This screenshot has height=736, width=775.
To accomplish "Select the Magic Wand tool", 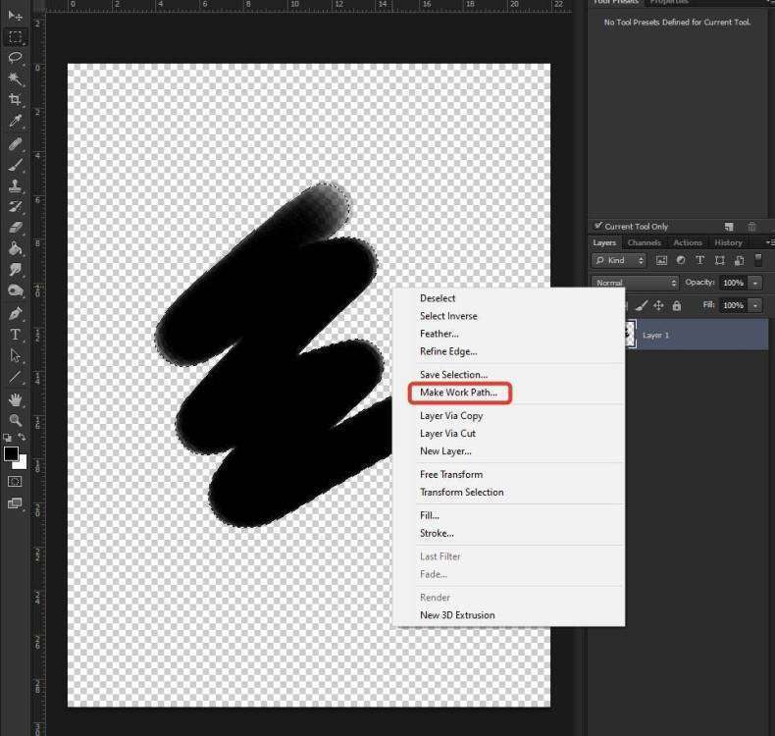I will 15,79.
